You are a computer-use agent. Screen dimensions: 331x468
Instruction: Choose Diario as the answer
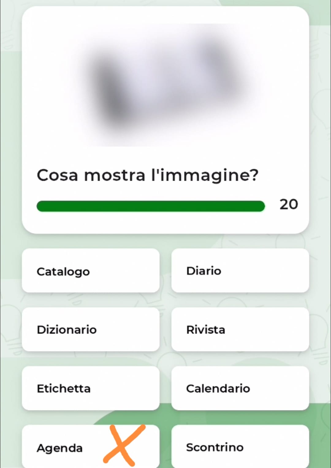tap(240, 271)
